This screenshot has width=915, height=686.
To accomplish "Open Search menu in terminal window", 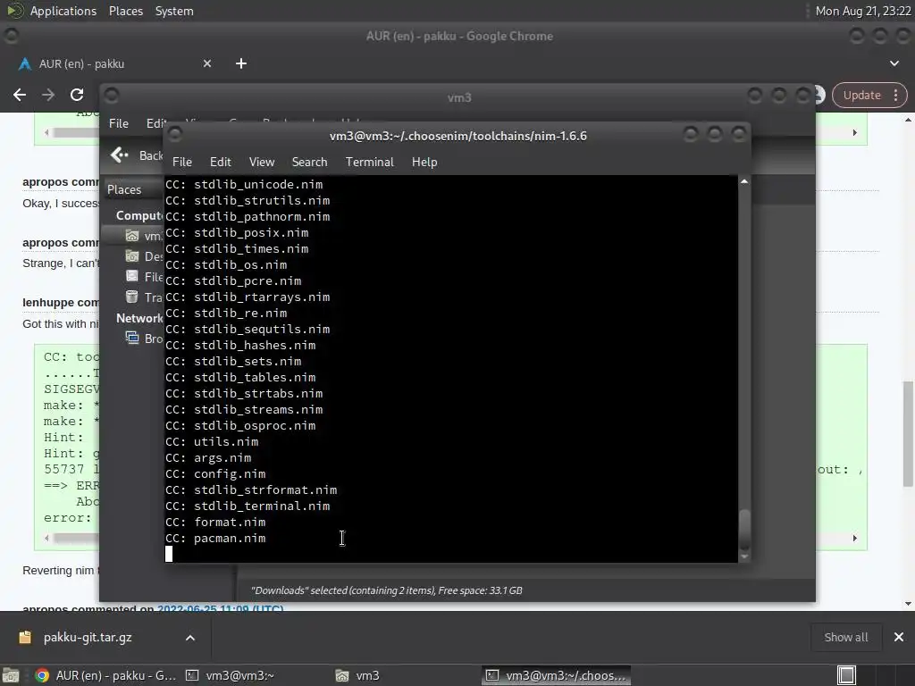I will pos(309,163).
